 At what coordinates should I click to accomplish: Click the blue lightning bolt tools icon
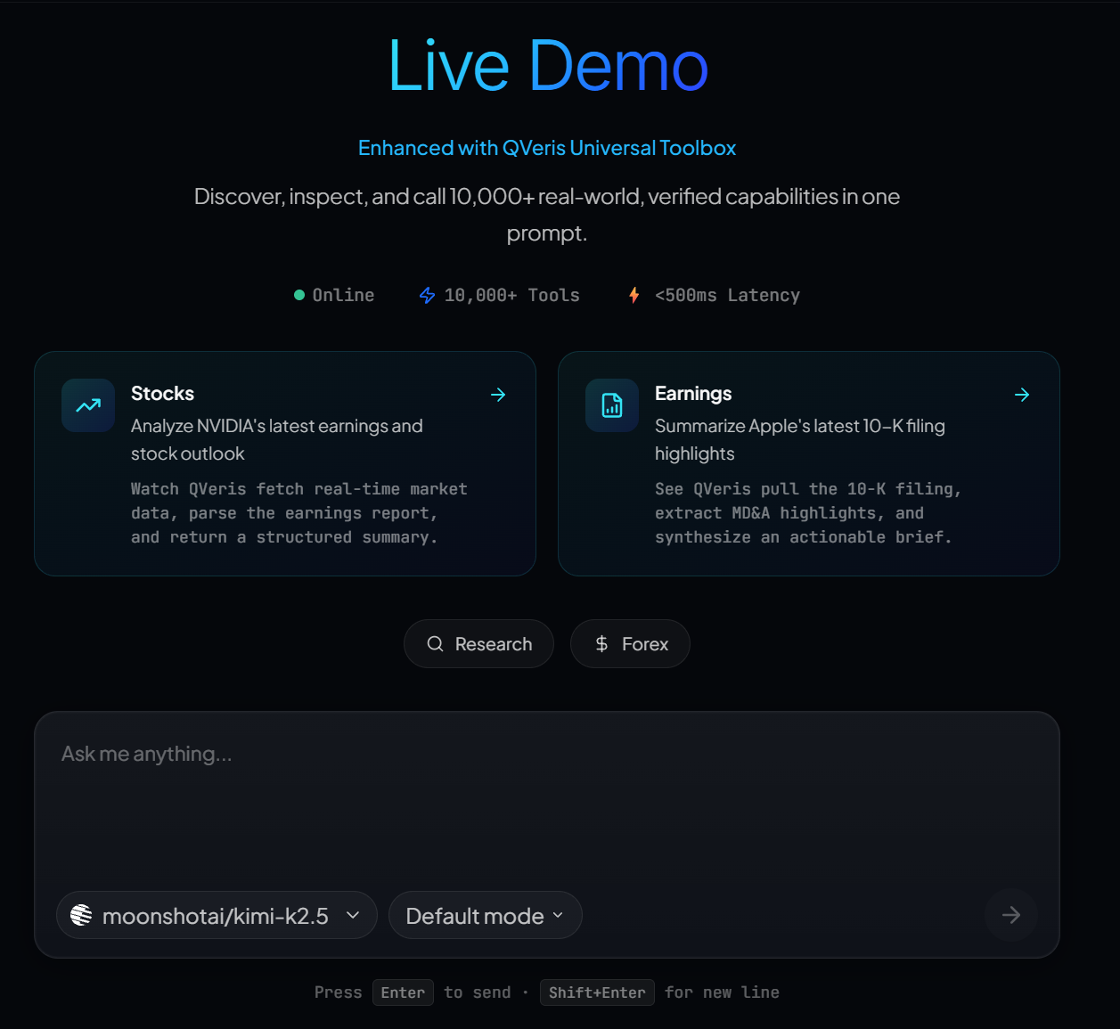[428, 295]
